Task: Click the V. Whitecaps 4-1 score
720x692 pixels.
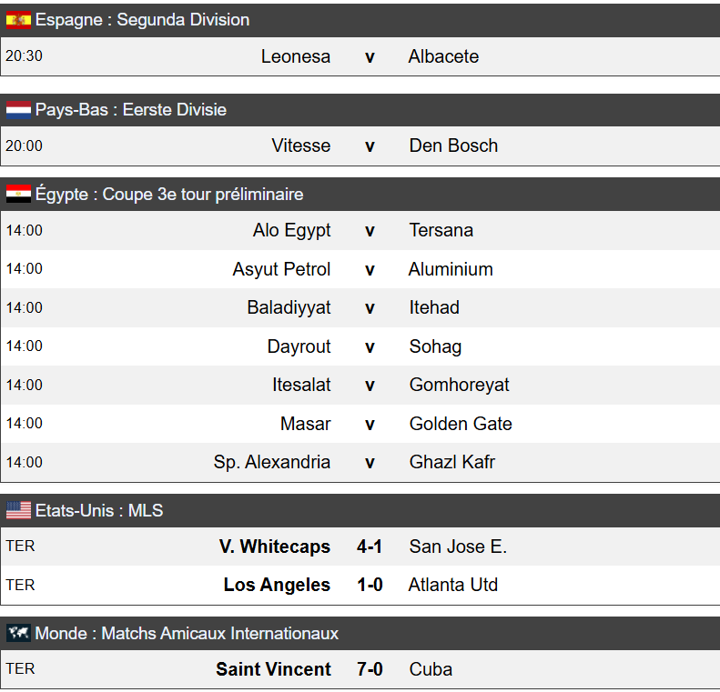Action: (370, 547)
